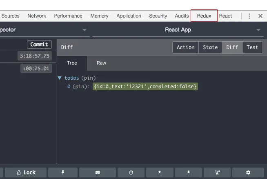Image resolution: width=267 pixels, height=179 pixels.
Task: Open Settings with the gear icon
Action: coord(248,172)
